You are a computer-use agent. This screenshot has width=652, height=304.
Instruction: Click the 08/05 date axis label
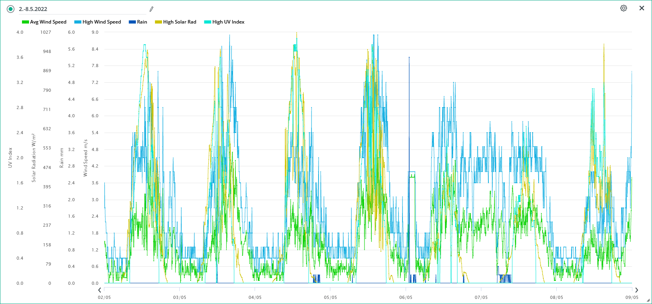556,297
